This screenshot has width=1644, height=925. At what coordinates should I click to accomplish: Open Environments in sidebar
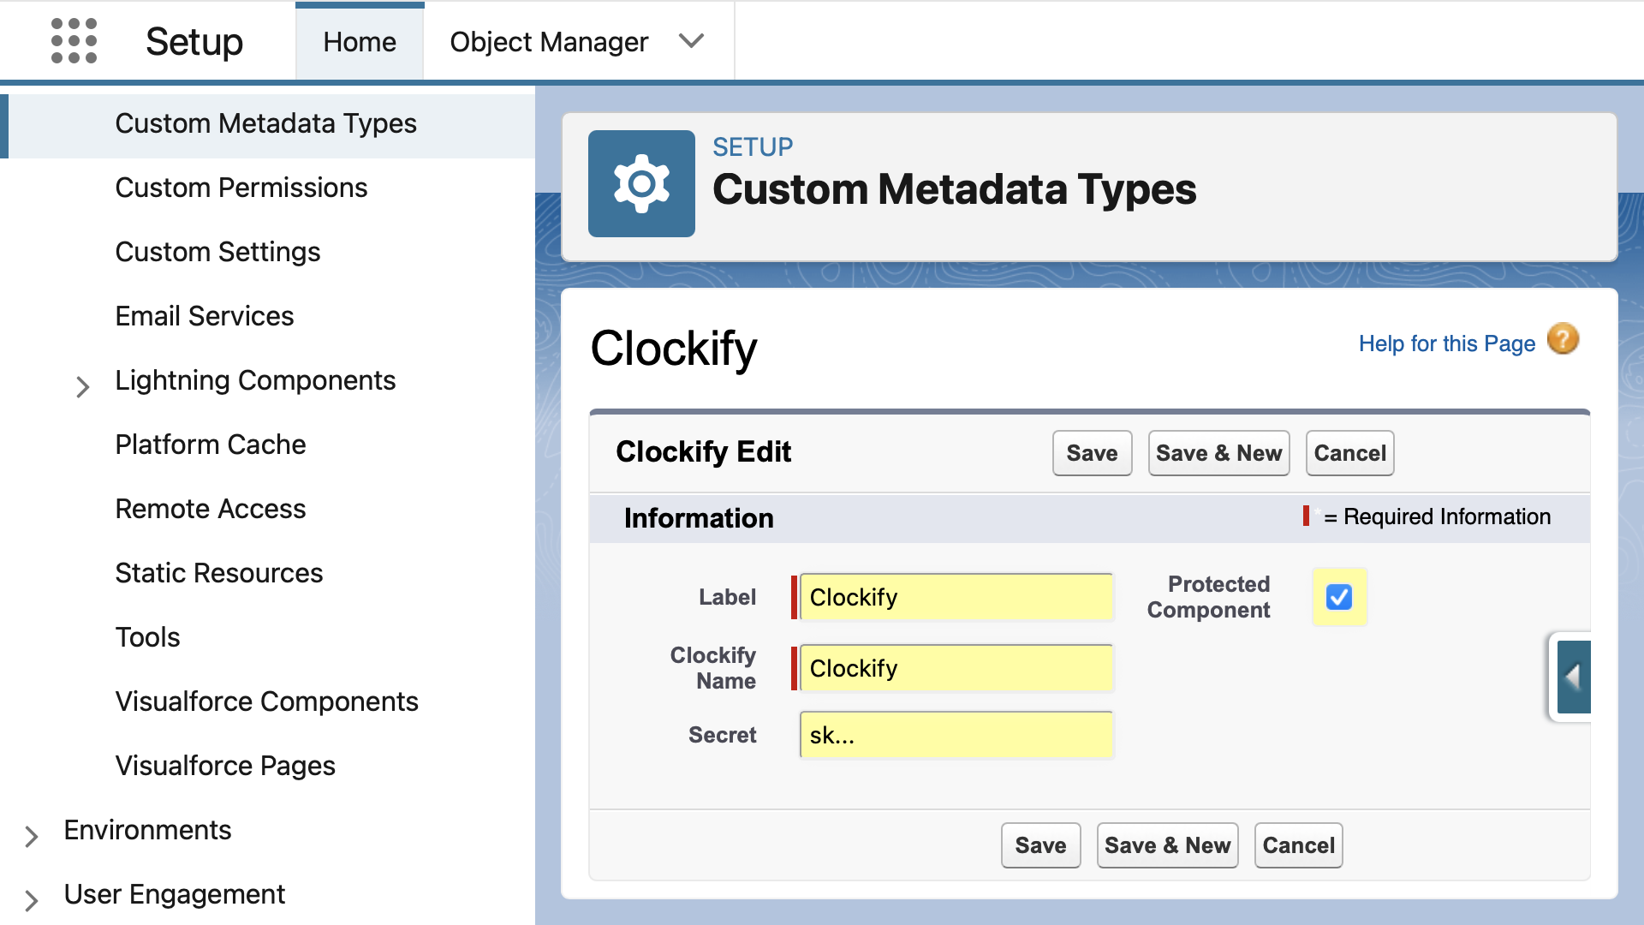tap(147, 830)
